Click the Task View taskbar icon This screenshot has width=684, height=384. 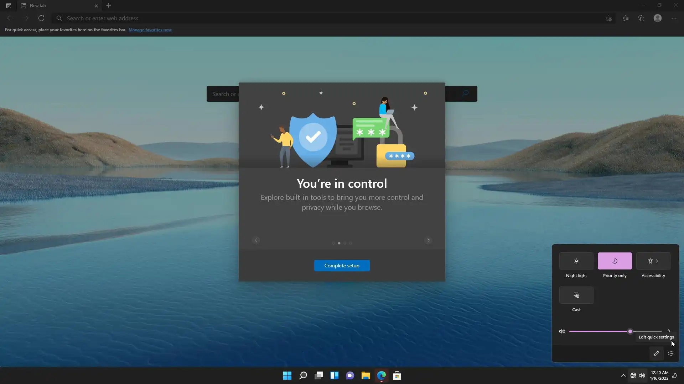(319, 375)
